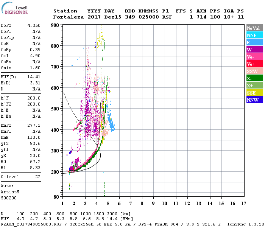The image size is (265, 227).
Task: Click the MUF(D) value 14.41
Action: point(34,77)
